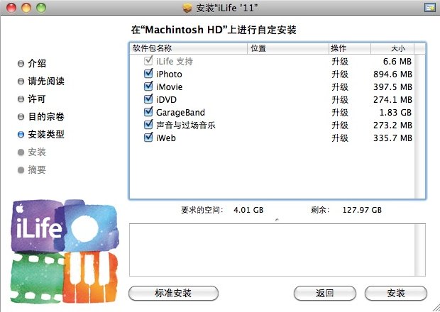
Task: Uncheck the iPhoto package checkbox
Action: [148, 74]
